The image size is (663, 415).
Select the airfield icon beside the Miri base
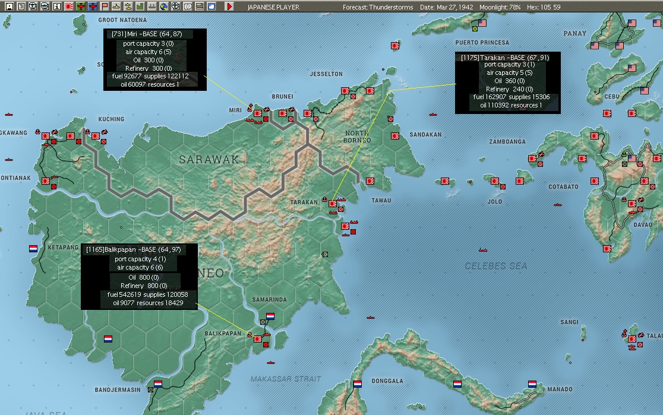click(x=266, y=109)
